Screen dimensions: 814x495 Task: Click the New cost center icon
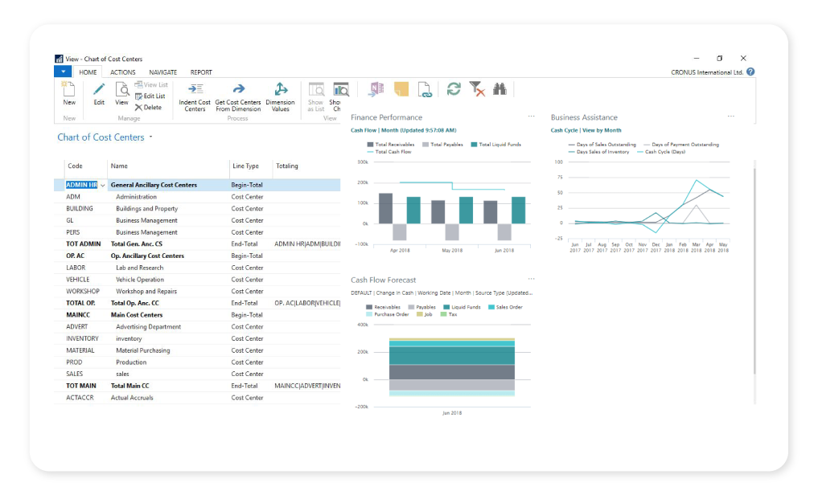pyautogui.click(x=68, y=89)
